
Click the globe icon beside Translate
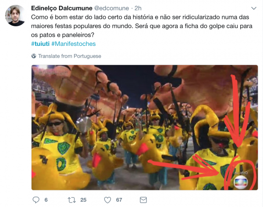click(x=34, y=56)
